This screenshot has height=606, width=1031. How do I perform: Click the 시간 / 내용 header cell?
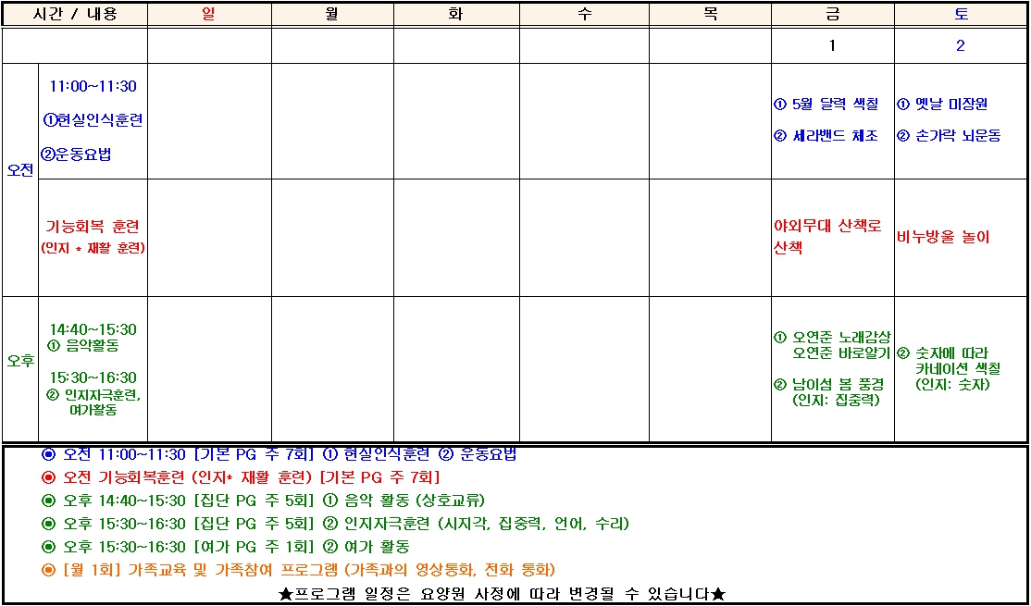point(75,14)
